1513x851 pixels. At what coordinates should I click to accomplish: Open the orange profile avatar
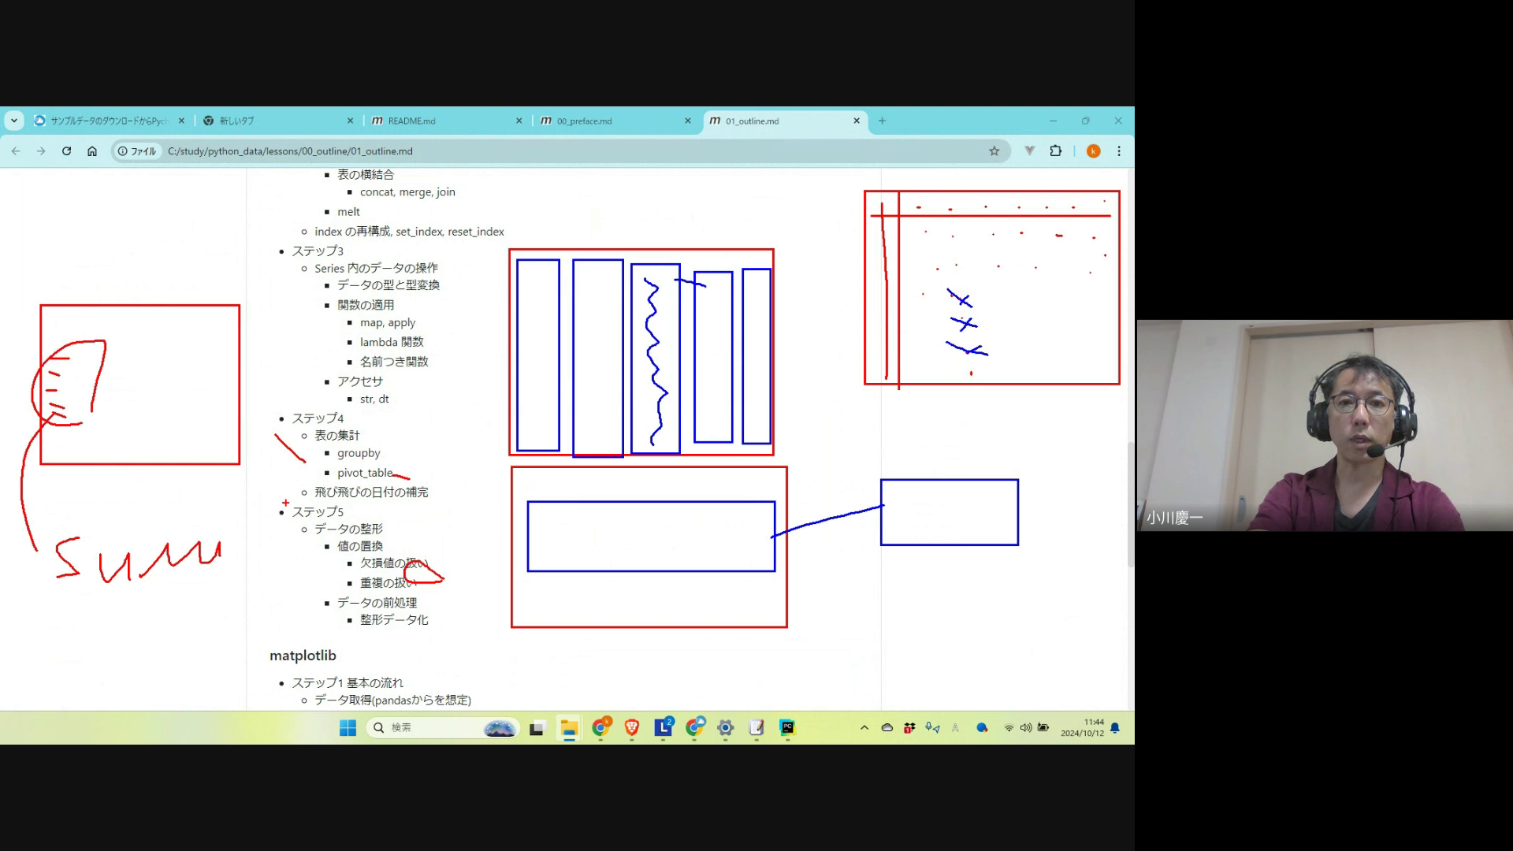coord(1093,151)
